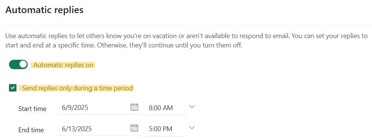Screen dimensions: 372x139
Task: Open the 5:00 PM end hour combo box
Action: 166,129
